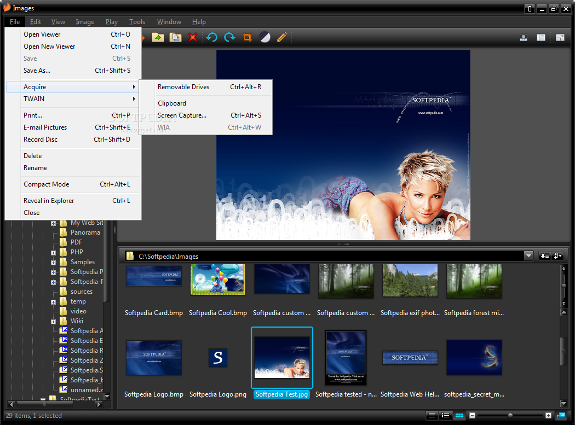Click the pencil edit icon
The height and width of the screenshot is (425, 575).
(x=282, y=37)
